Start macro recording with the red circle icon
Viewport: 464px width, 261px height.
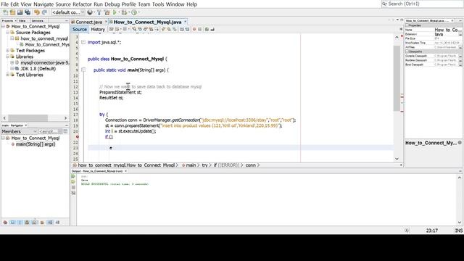point(194,29)
